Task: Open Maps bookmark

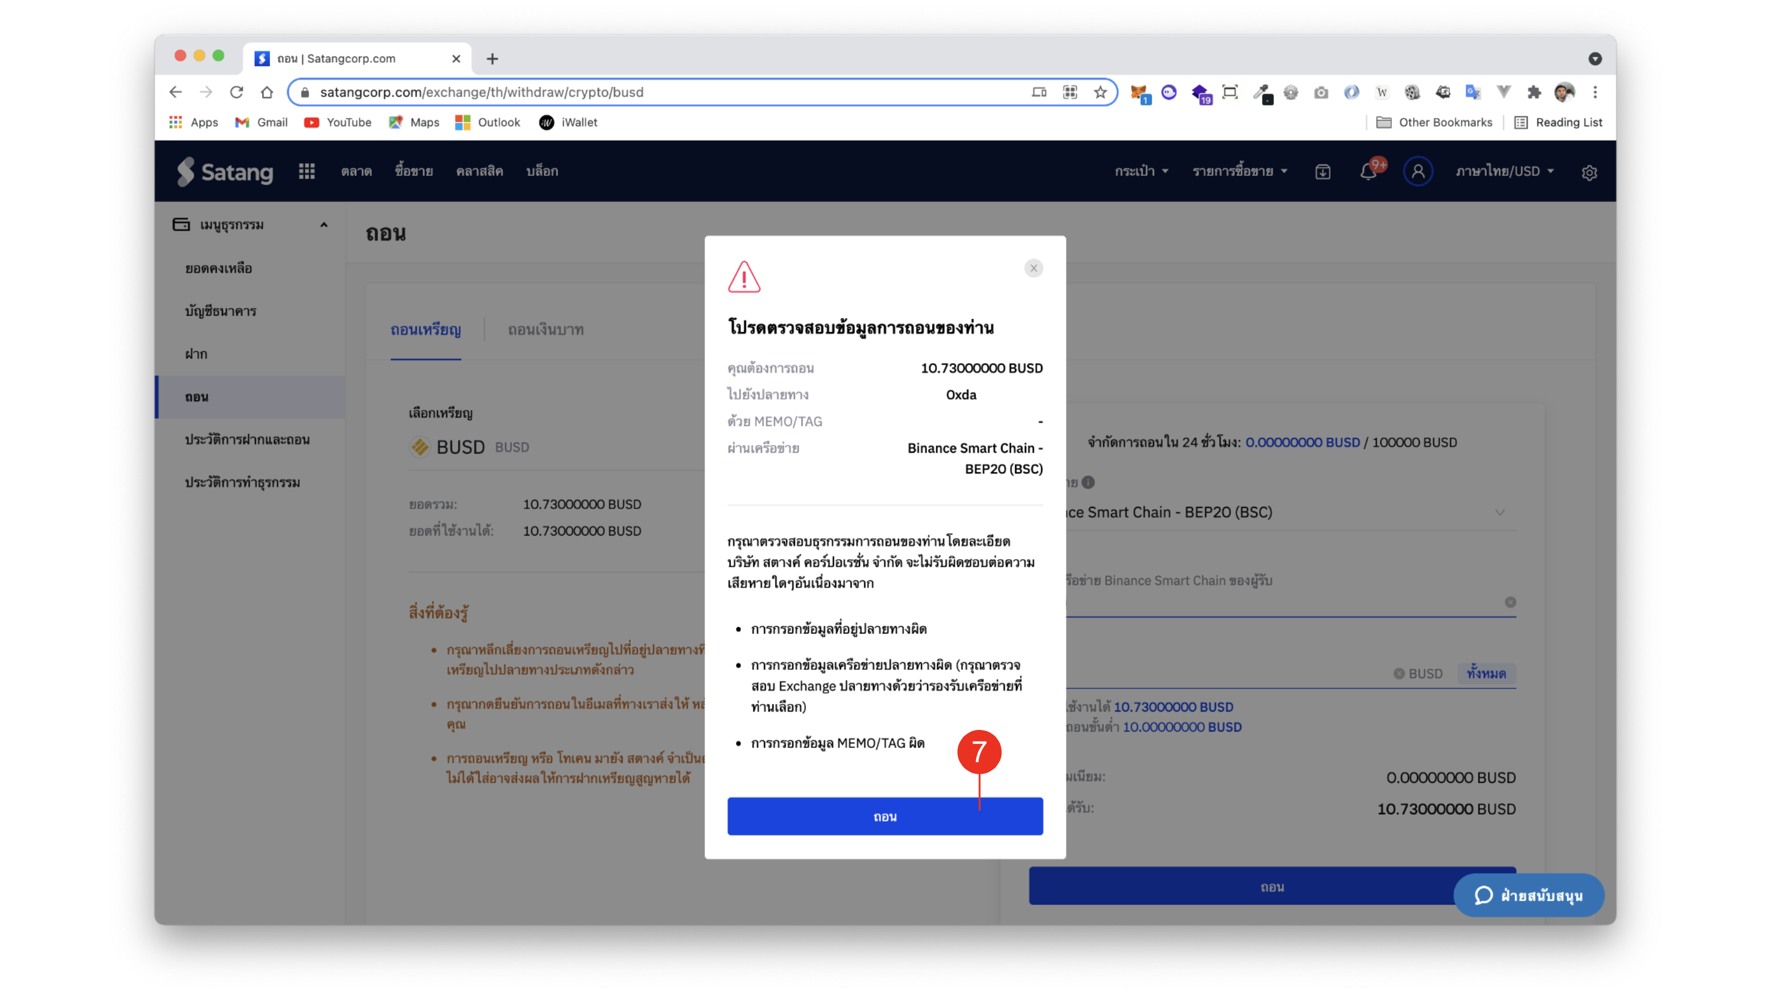Action: coord(413,122)
